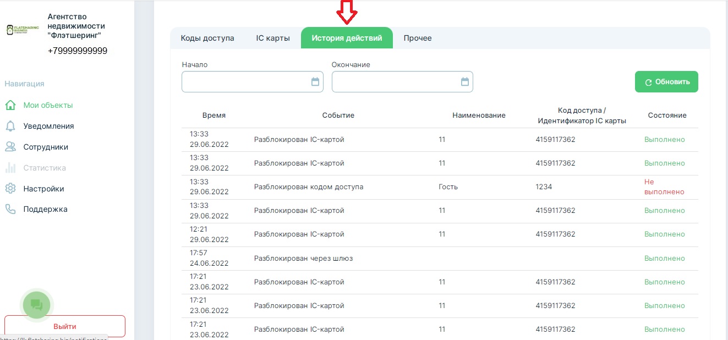Click the red Выйти logout button
The image size is (728, 340).
(x=65, y=326)
